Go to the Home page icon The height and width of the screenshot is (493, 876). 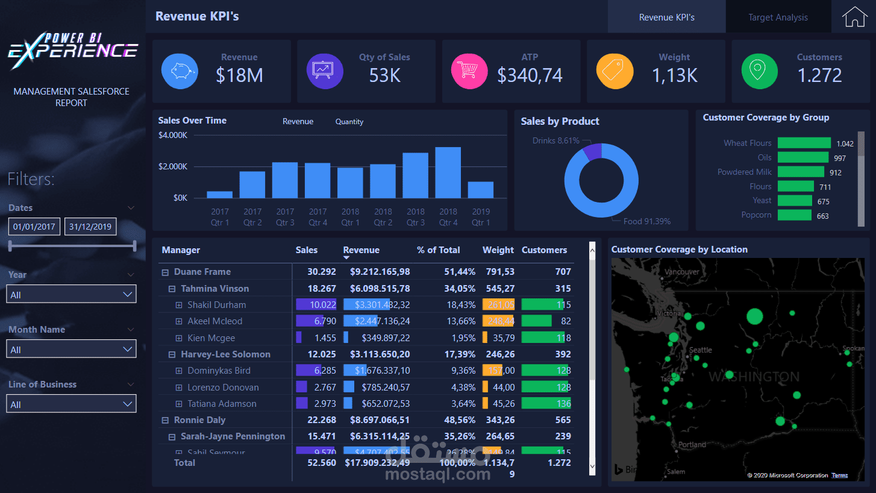click(x=855, y=16)
